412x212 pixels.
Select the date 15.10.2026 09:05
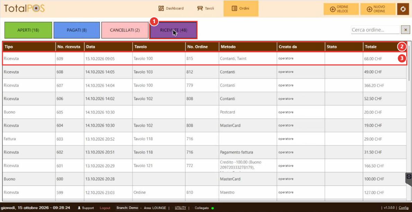pos(108,59)
